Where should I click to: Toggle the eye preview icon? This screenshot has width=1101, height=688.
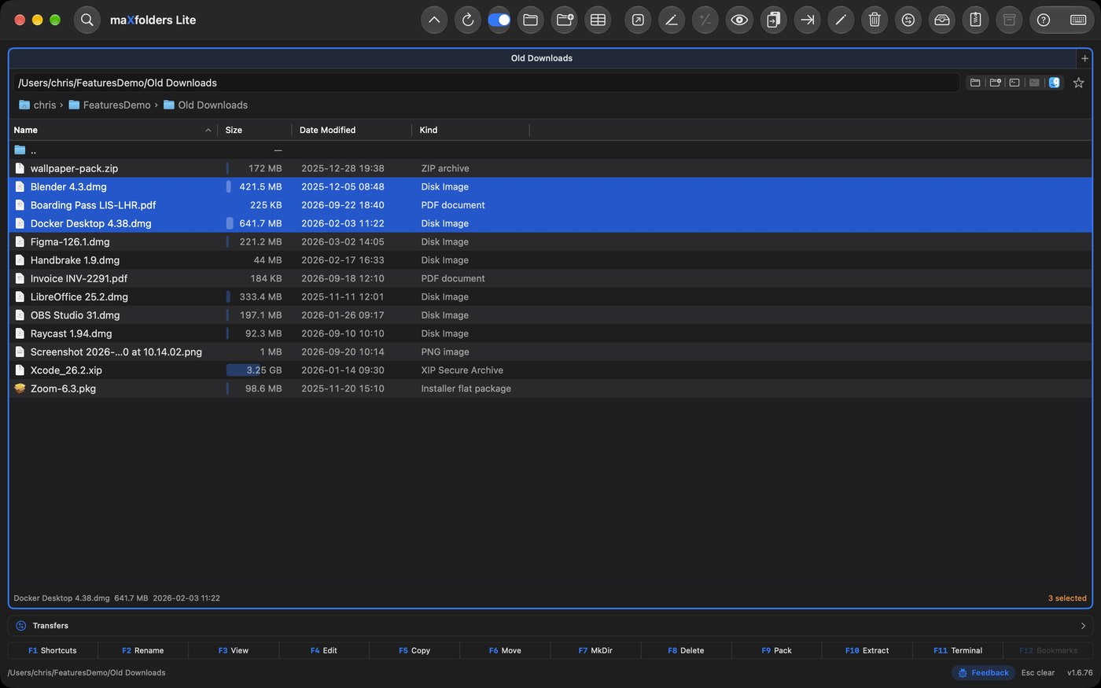point(739,20)
